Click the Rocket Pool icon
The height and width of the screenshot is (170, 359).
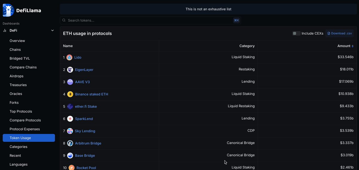[x=72, y=168]
